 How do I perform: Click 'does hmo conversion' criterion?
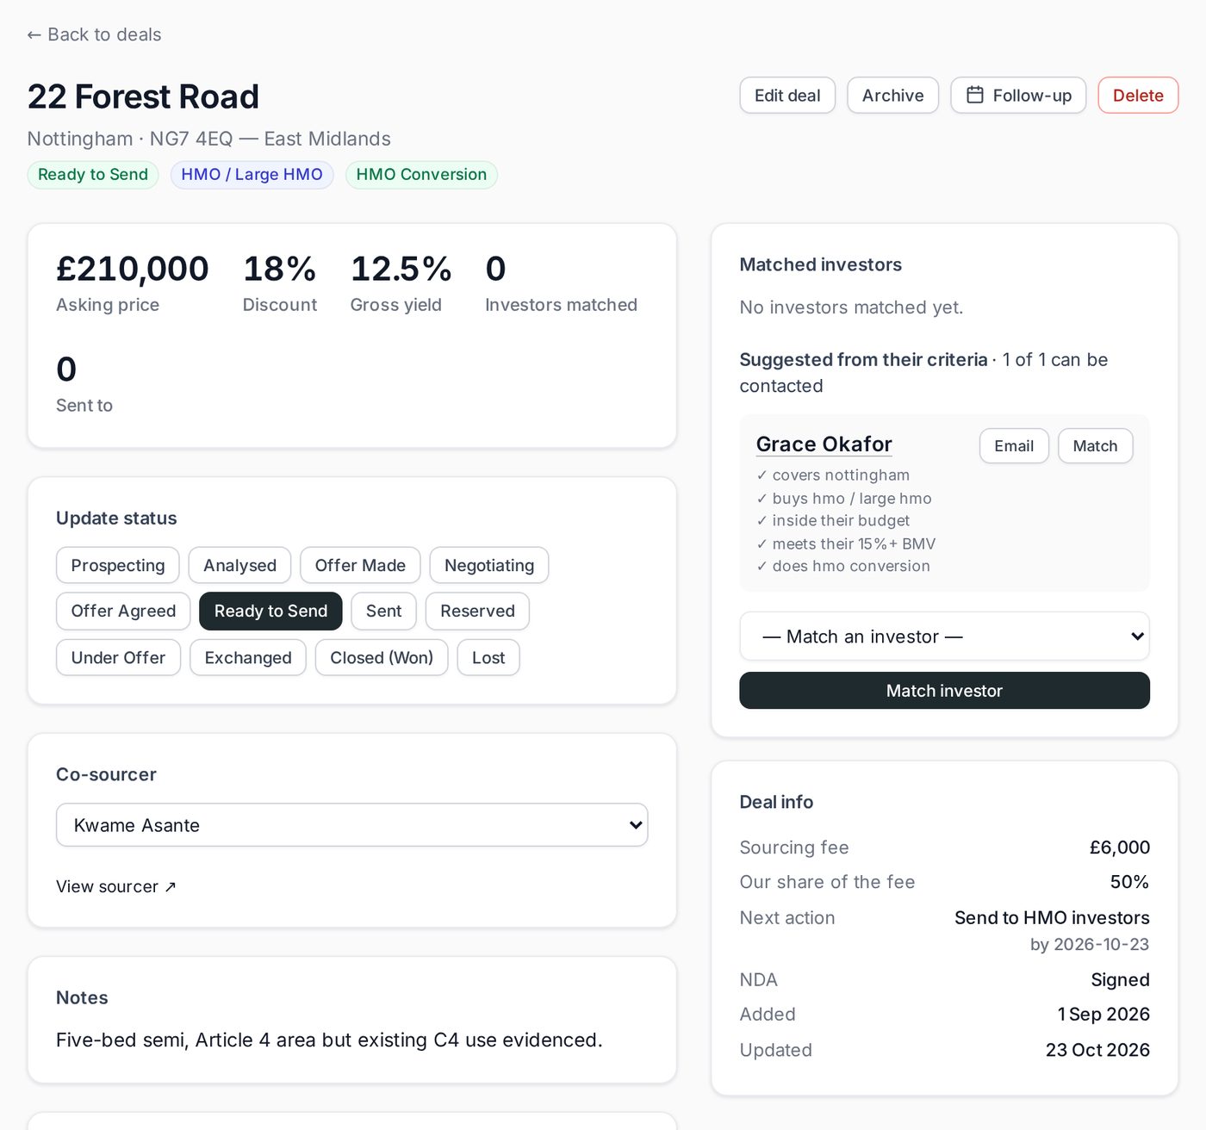coord(843,566)
